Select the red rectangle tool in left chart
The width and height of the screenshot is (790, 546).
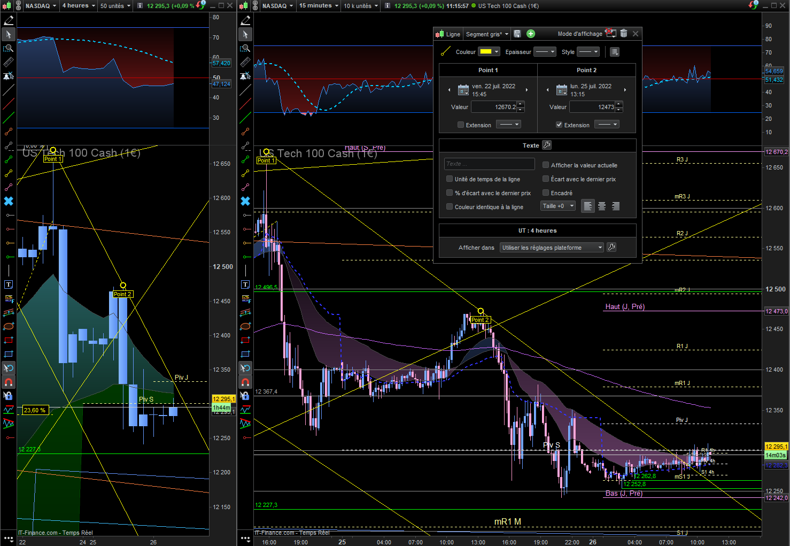tap(9, 340)
